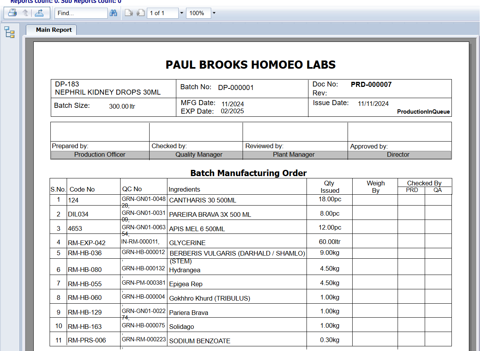Viewport: 484px width, 351px height.
Task: Click QC number IN-RM-000011
Action: click(x=140, y=242)
